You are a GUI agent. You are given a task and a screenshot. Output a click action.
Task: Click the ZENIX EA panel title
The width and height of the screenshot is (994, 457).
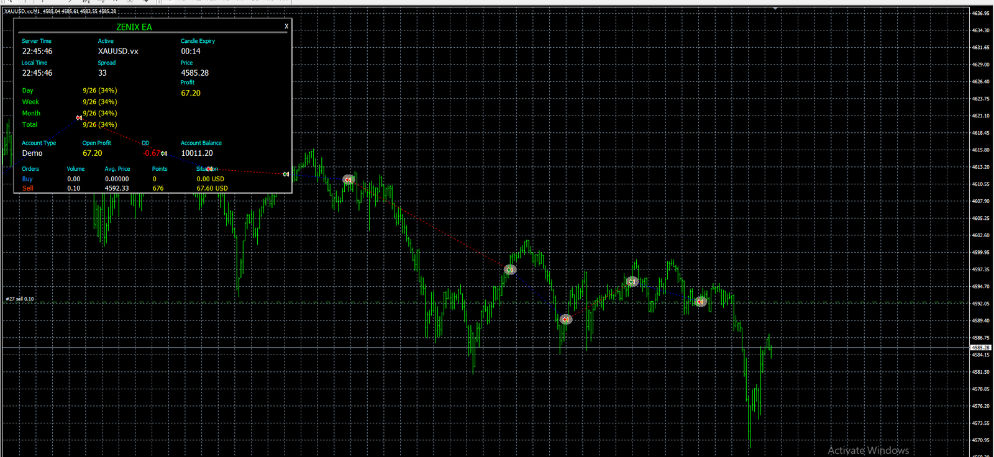(134, 27)
